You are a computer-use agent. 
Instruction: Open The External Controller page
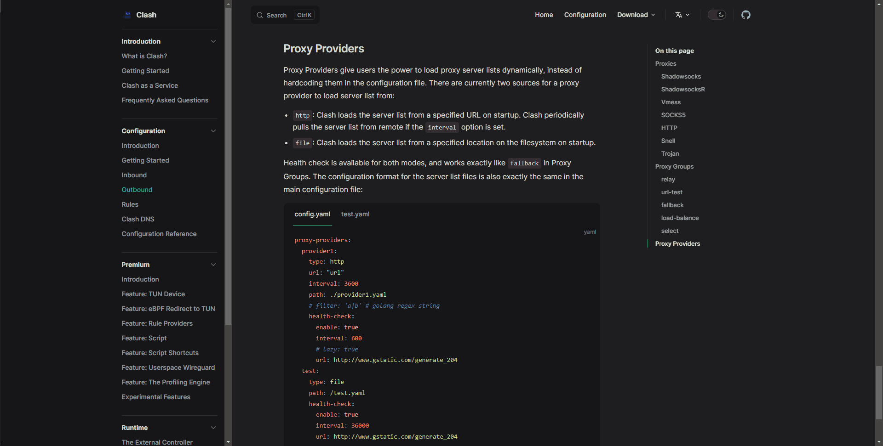tap(157, 442)
